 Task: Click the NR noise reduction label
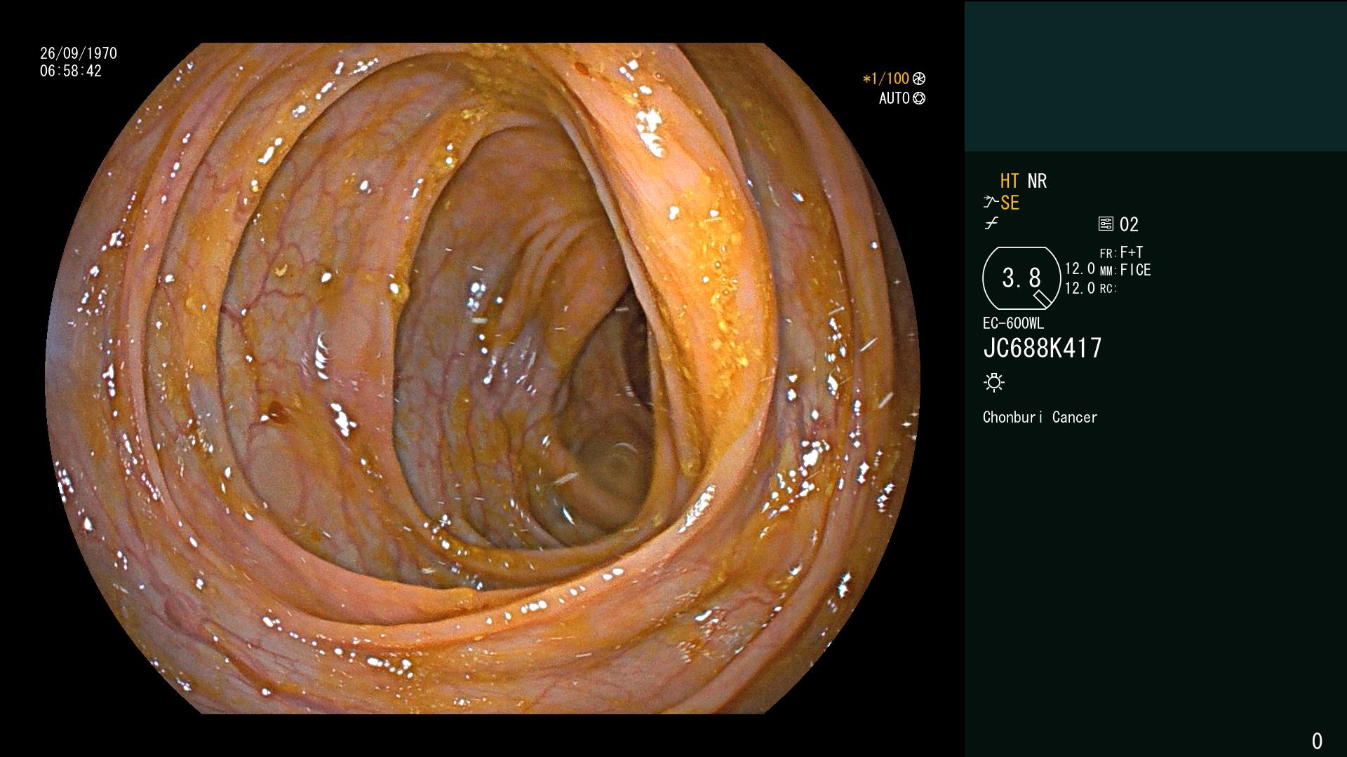[x=1037, y=181]
